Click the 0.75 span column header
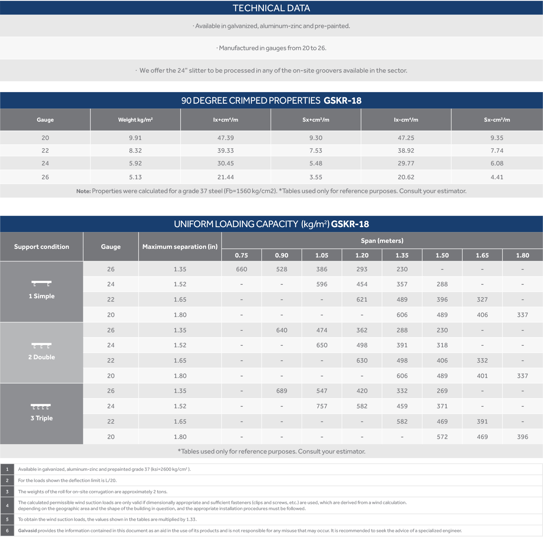This screenshot has width=543, height=537. pos(241,255)
